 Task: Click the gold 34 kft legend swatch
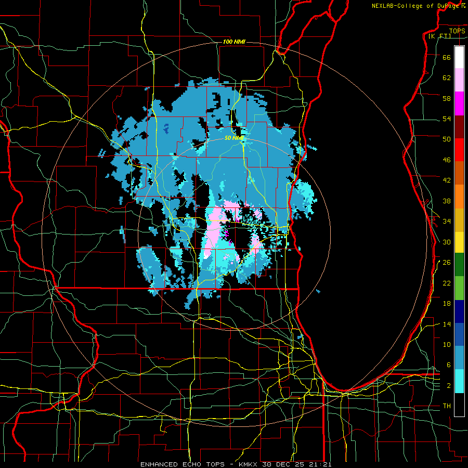[x=459, y=220]
